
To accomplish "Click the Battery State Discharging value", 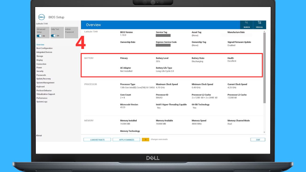I will [x=197, y=61].
